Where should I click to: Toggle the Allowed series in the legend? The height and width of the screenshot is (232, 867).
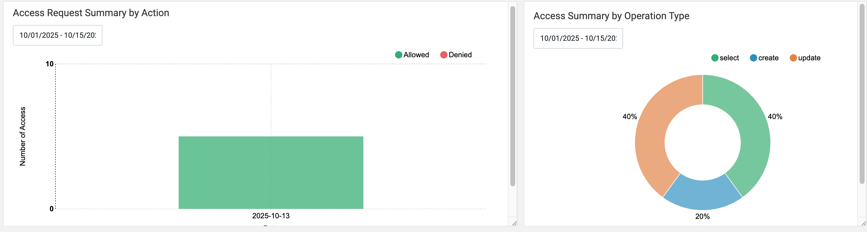(412, 55)
